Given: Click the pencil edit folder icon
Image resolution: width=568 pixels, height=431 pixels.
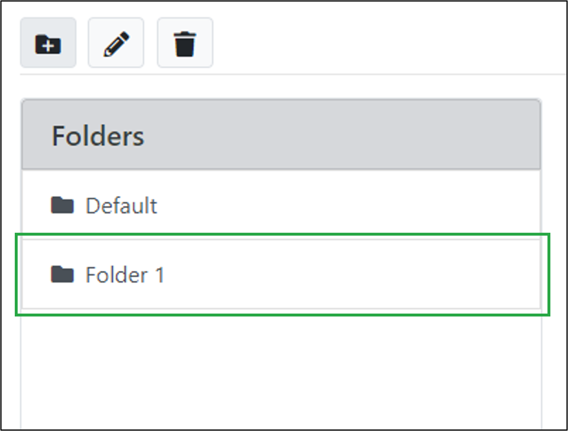Looking at the screenshot, I should click(x=116, y=43).
